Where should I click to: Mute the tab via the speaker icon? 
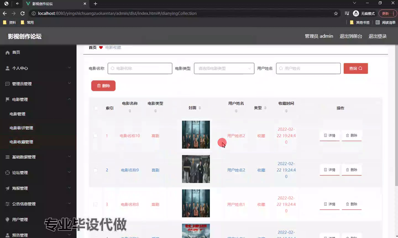coord(17,4)
